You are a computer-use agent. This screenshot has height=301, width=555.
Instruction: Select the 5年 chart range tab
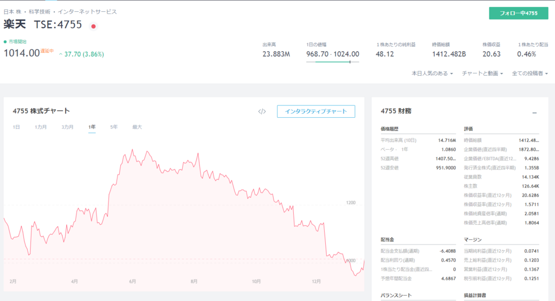[x=114, y=127]
